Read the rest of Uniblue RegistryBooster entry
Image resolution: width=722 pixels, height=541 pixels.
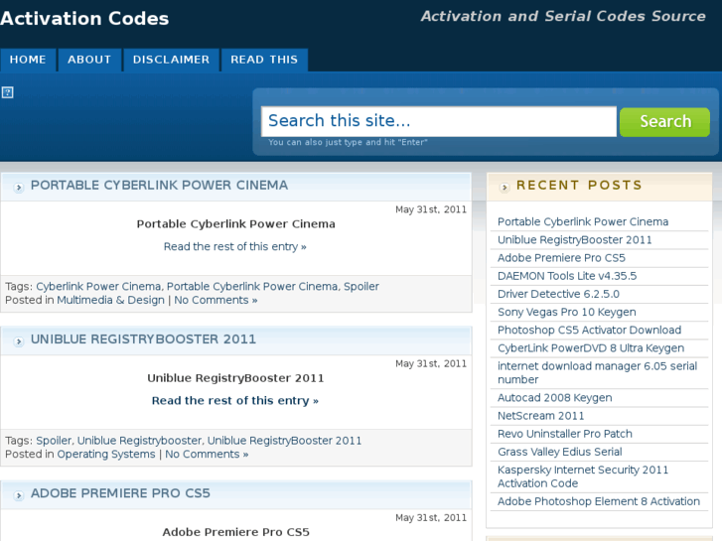pyautogui.click(x=234, y=401)
